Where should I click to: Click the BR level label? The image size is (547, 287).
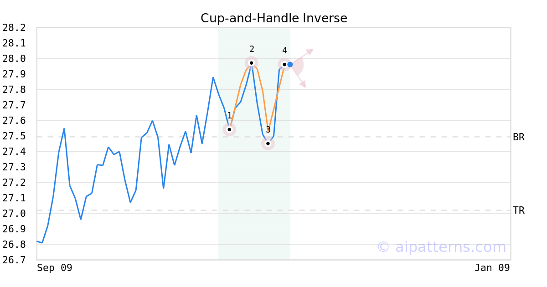tap(519, 137)
